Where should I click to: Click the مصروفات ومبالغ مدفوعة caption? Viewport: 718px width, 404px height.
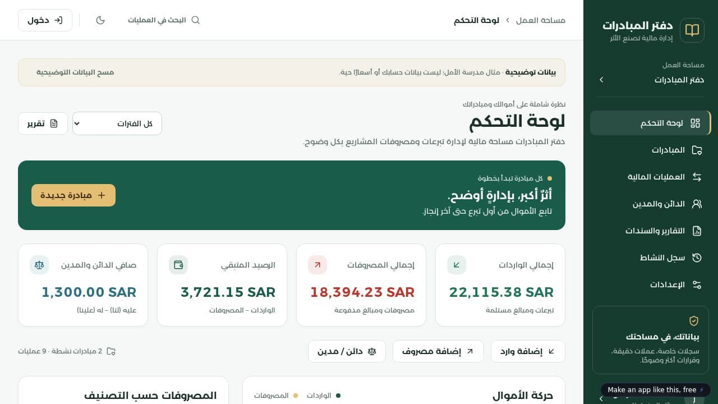coord(375,310)
